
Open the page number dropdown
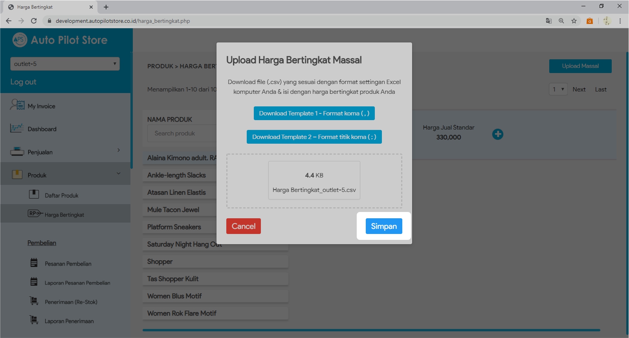point(558,90)
